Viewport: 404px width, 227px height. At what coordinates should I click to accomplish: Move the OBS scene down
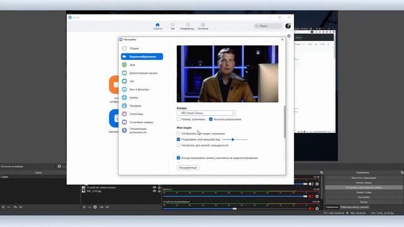(x=21, y=207)
